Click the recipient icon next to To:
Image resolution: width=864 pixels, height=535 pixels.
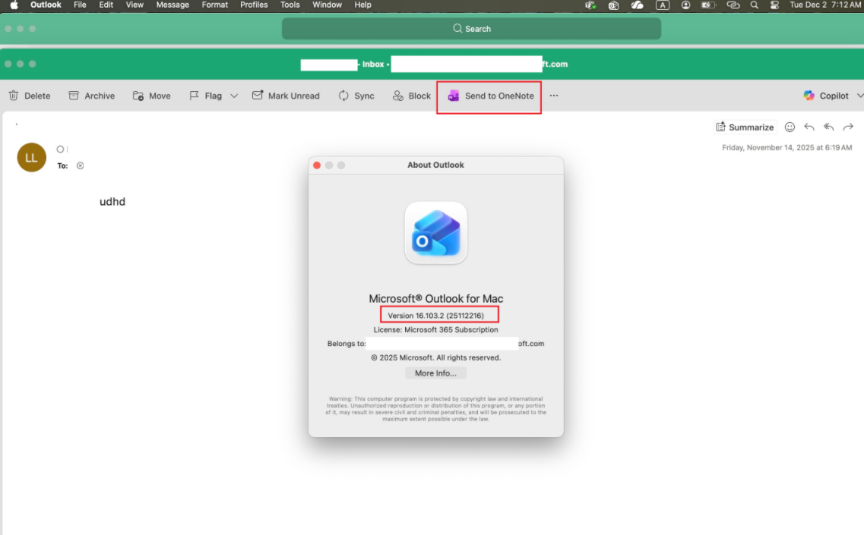tap(81, 165)
